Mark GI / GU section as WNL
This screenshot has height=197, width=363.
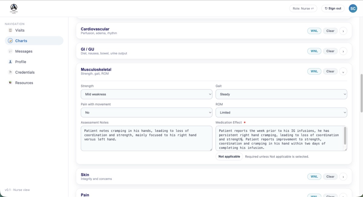coord(314,51)
